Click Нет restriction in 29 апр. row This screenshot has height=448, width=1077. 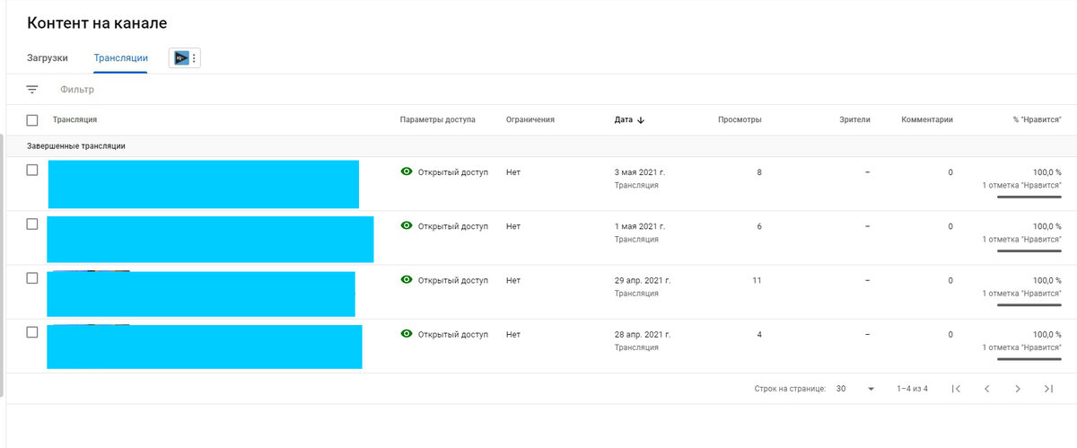(513, 280)
